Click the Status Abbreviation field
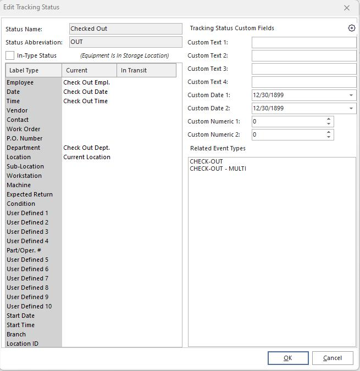 click(125, 42)
